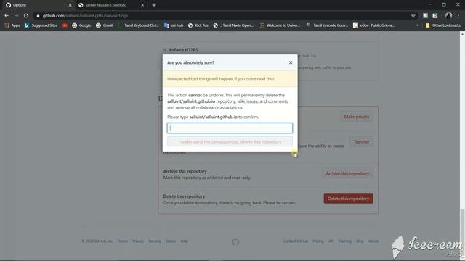Click the 'Archive this repository' row heading
This screenshot has height=261, width=465.
pos(185,171)
